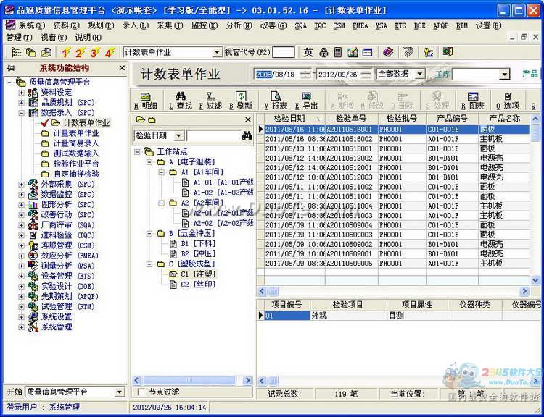The height and width of the screenshot is (417, 544).
Task: Open the 报表 report tool
Action: coord(276,101)
